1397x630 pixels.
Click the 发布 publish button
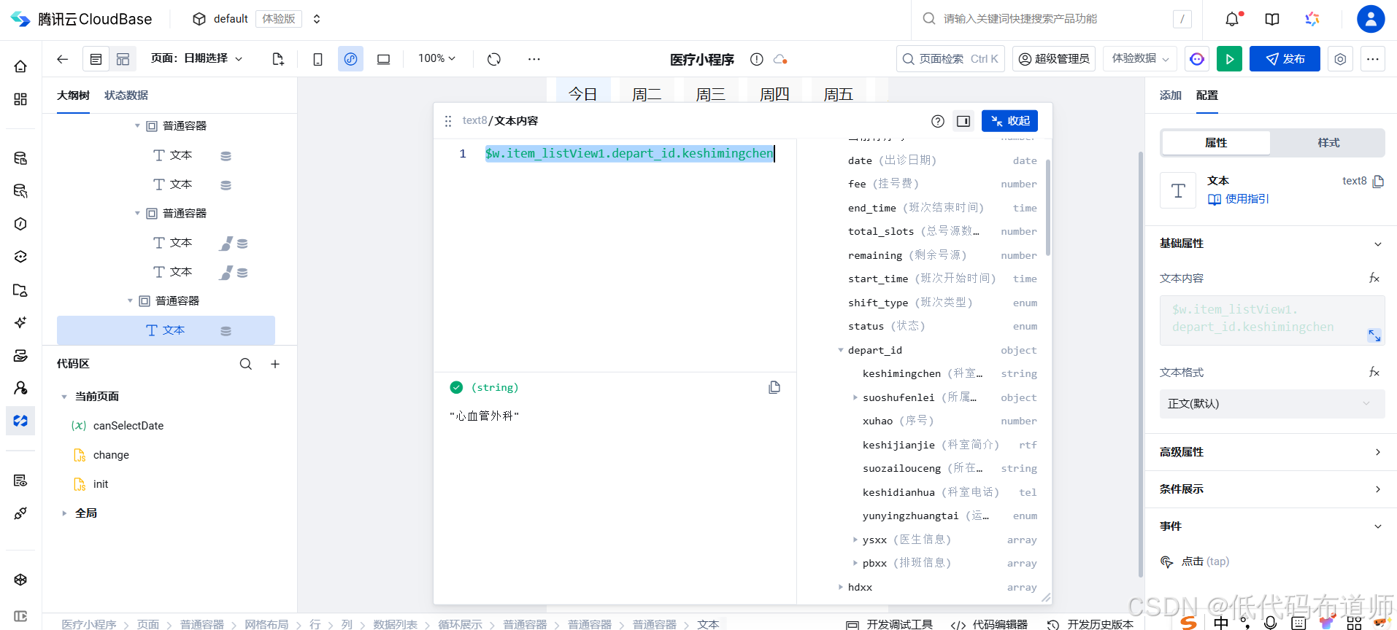coord(1285,59)
